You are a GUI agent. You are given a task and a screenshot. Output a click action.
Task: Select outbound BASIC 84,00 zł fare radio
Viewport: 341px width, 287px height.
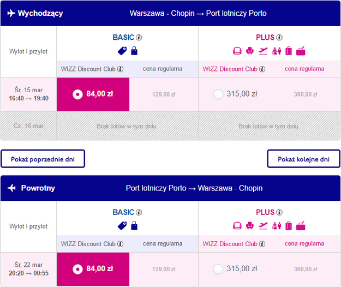tap(77, 94)
